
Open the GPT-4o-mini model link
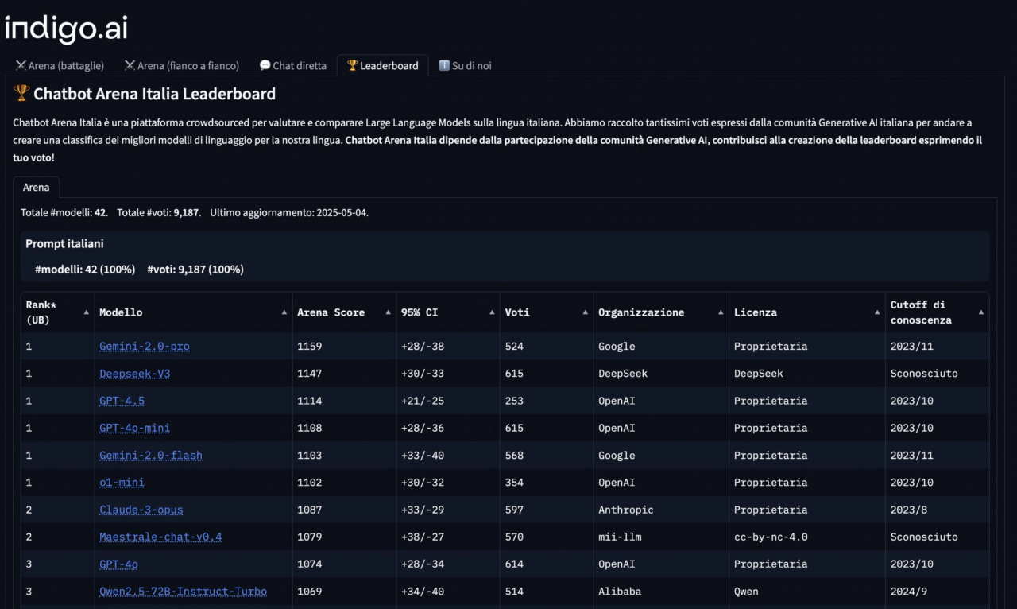point(134,428)
